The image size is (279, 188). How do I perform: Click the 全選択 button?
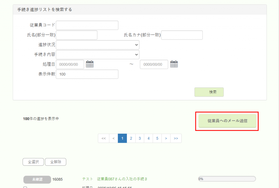coord(33,162)
